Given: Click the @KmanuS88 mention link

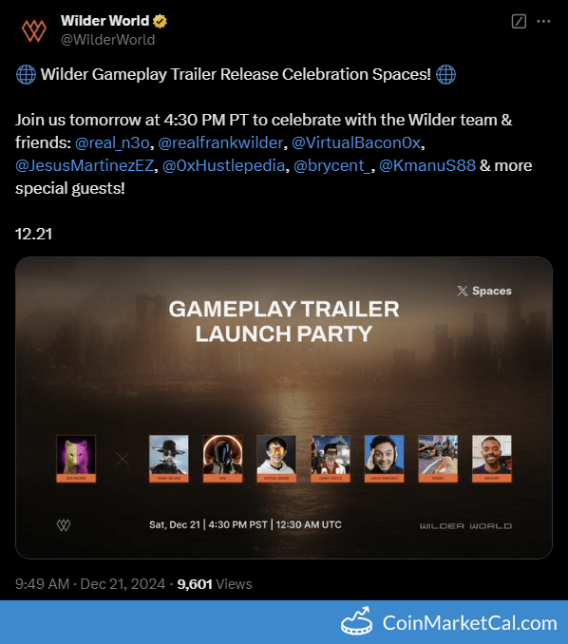Looking at the screenshot, I should (427, 165).
